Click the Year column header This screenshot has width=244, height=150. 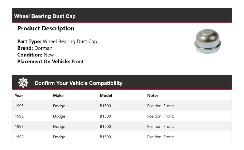[19, 96]
